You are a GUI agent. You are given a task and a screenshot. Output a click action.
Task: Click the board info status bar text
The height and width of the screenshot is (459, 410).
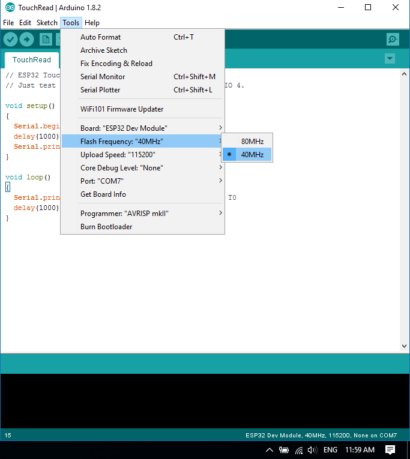(x=321, y=435)
